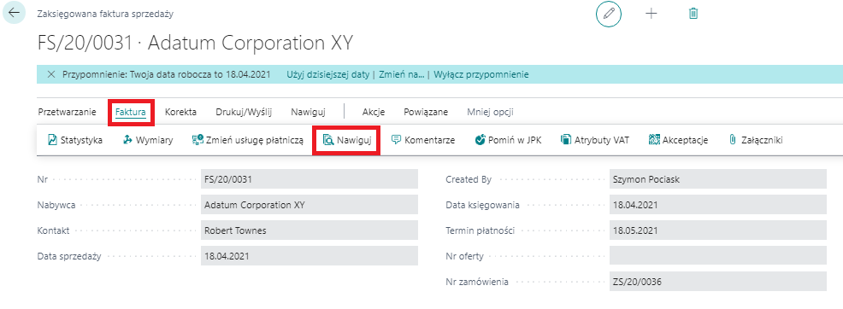Click the Nr zamówienia field ZS/20/0036
This screenshot has height=309, width=843.
tap(717, 282)
